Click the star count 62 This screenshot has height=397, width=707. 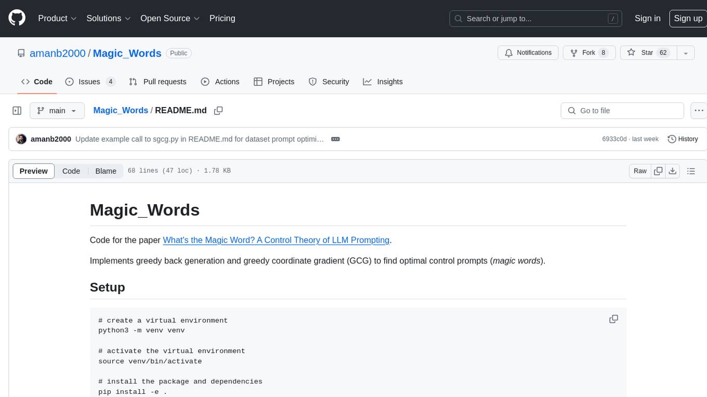click(x=663, y=53)
